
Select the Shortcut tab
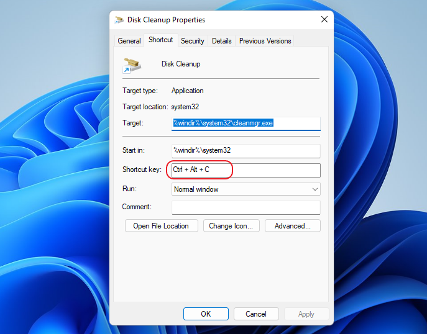click(x=161, y=40)
